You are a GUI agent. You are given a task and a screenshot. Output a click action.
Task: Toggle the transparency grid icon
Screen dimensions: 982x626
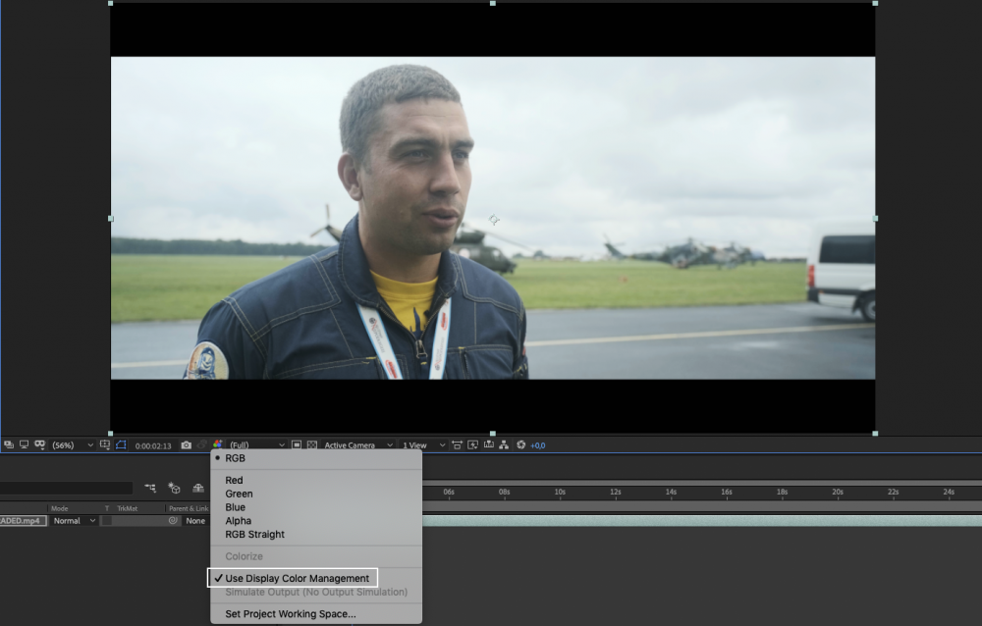point(312,445)
